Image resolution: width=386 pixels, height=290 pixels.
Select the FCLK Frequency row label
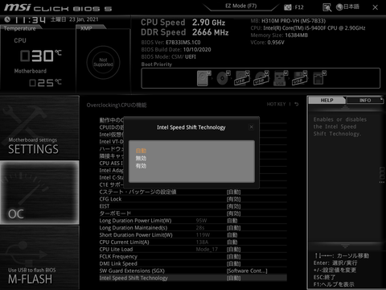pos(118,256)
